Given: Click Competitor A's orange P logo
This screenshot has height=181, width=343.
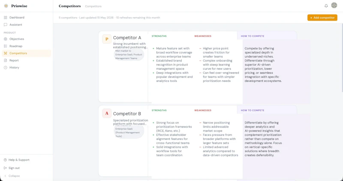Looking at the screenshot, I should (x=107, y=39).
